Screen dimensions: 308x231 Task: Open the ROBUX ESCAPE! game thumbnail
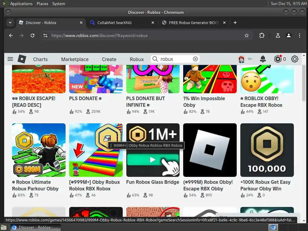[39, 79]
